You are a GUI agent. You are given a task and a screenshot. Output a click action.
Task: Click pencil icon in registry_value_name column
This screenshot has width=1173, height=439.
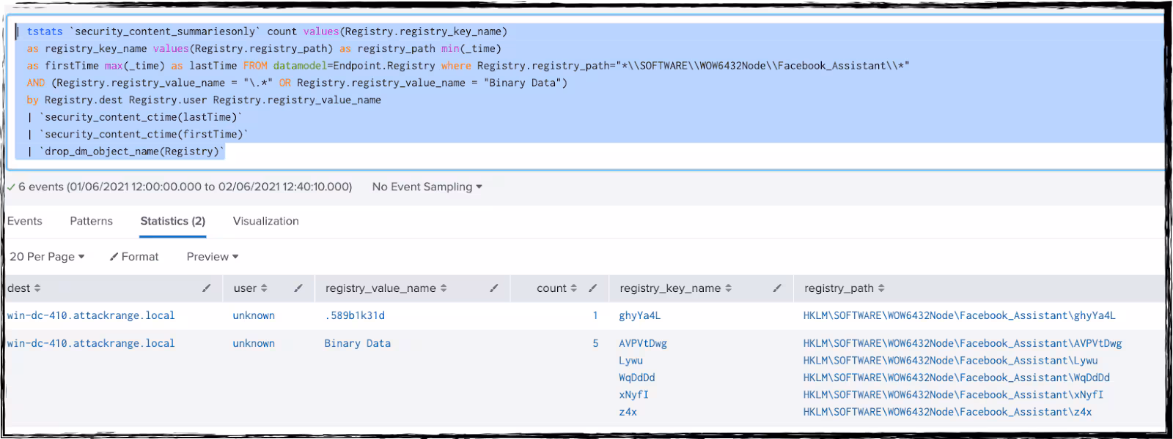click(x=494, y=288)
